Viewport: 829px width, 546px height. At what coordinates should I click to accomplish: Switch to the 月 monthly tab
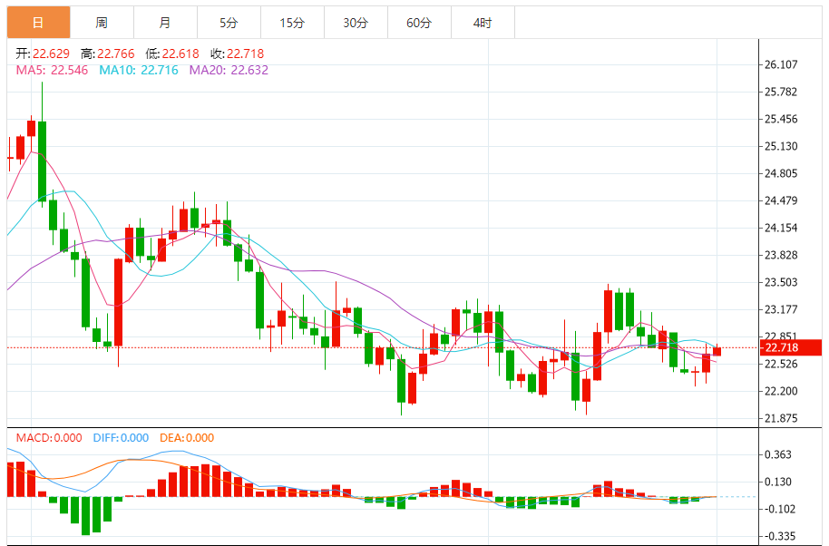tap(165, 23)
